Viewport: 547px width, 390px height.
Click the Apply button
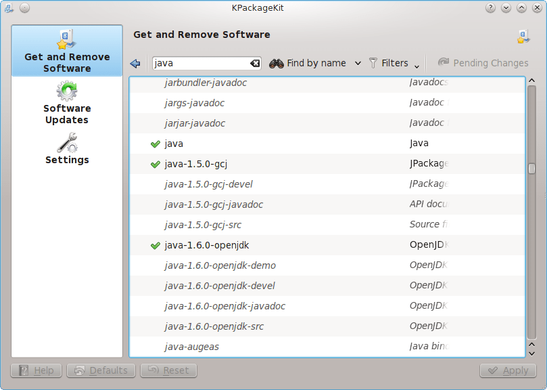(508, 370)
